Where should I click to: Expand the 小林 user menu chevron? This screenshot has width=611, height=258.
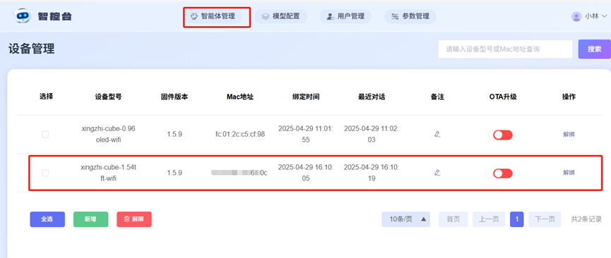click(x=604, y=16)
